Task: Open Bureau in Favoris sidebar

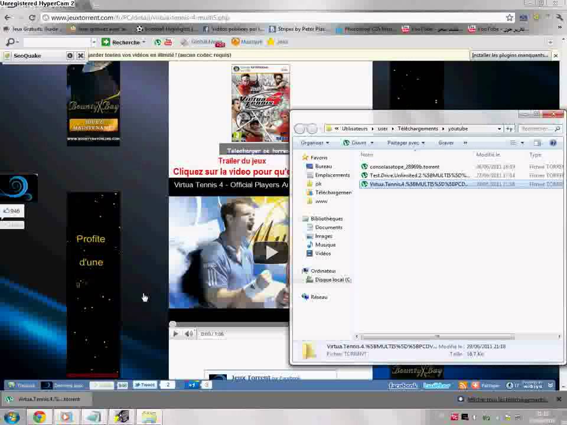Action: coord(323,166)
